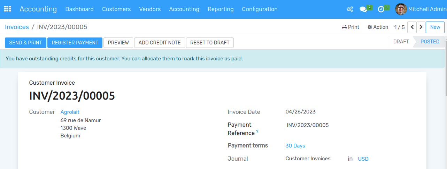Image resolution: width=447 pixels, height=169 pixels.
Task: Click the Customer Invoices journal value
Action: tap(308, 159)
